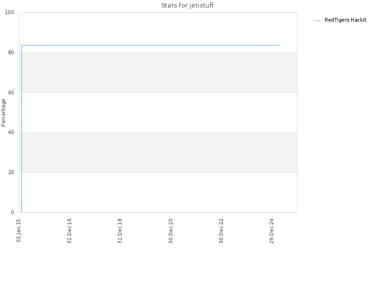Select the 01.Jan.15 date label
The image size is (377, 283).
19,231
